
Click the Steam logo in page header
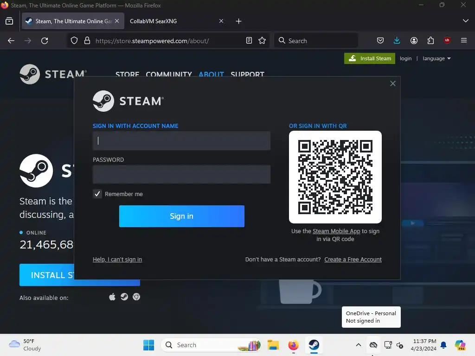click(53, 74)
